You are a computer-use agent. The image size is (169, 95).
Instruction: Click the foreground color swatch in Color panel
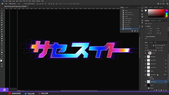point(146,11)
